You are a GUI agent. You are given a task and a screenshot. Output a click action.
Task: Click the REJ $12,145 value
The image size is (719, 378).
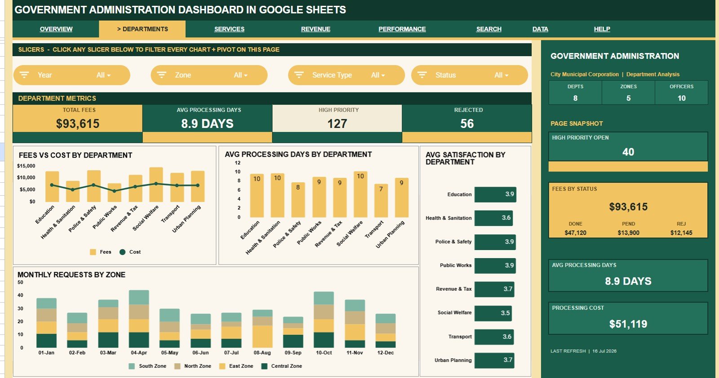681,233
